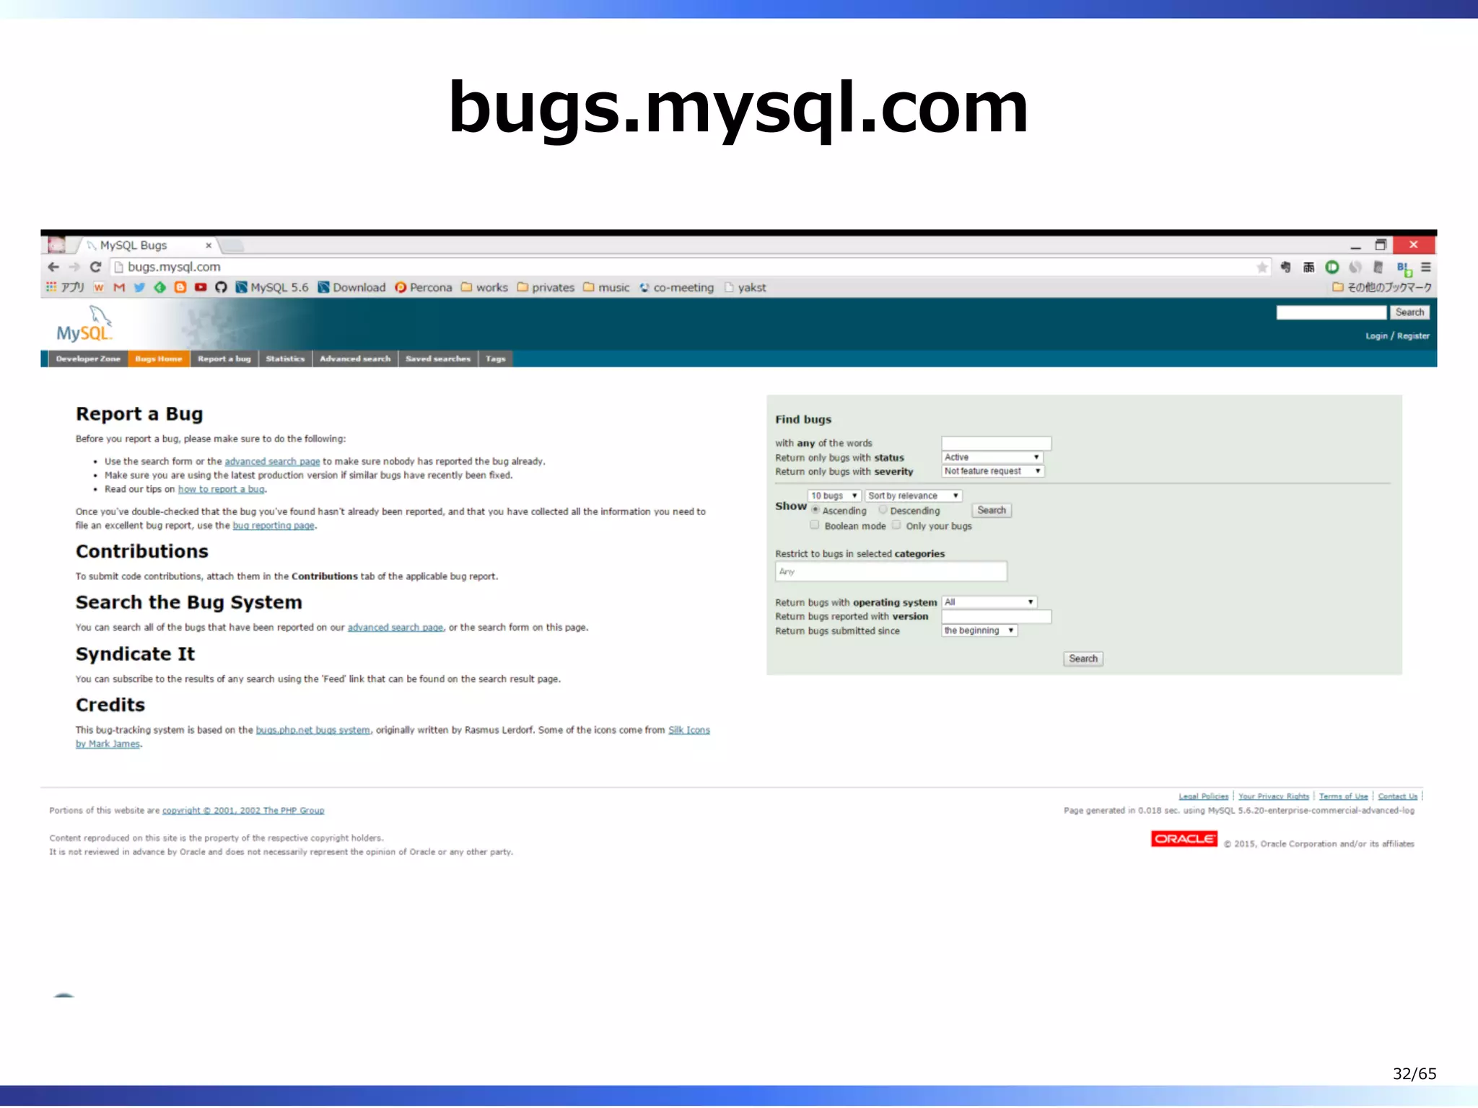Switch to the Bugs Home tab
Image resolution: width=1478 pixels, height=1108 pixels.
pos(159,359)
